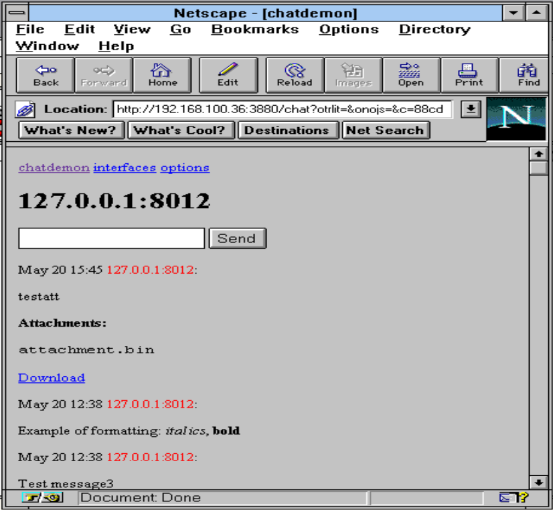
Task: Open the location history dropdown arrow
Action: [x=471, y=109]
